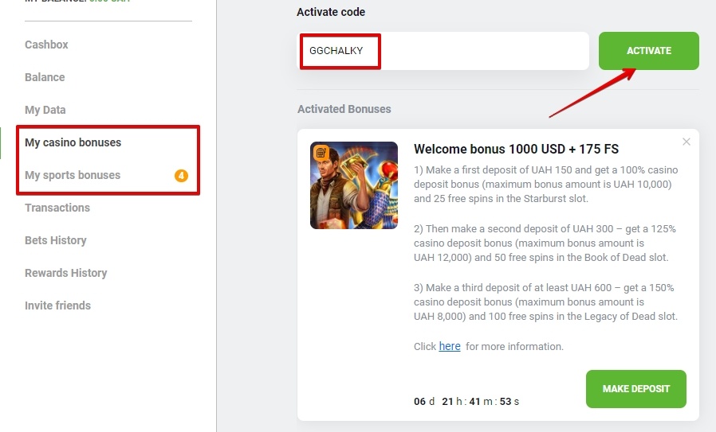Image resolution: width=716 pixels, height=432 pixels.
Task: Open Invite friends page
Action: pos(58,306)
